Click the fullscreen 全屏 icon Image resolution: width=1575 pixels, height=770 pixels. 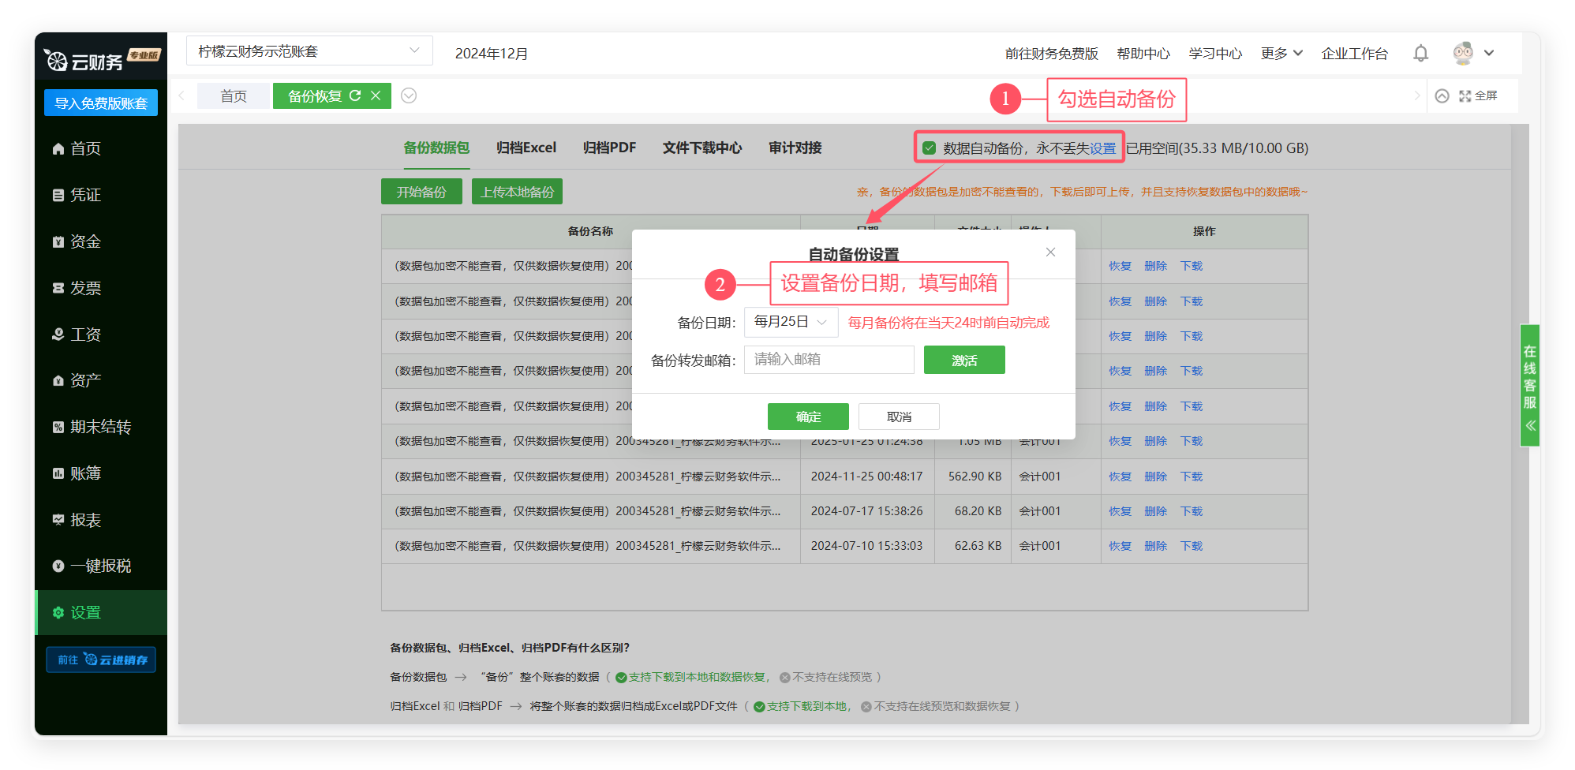[x=1478, y=95]
